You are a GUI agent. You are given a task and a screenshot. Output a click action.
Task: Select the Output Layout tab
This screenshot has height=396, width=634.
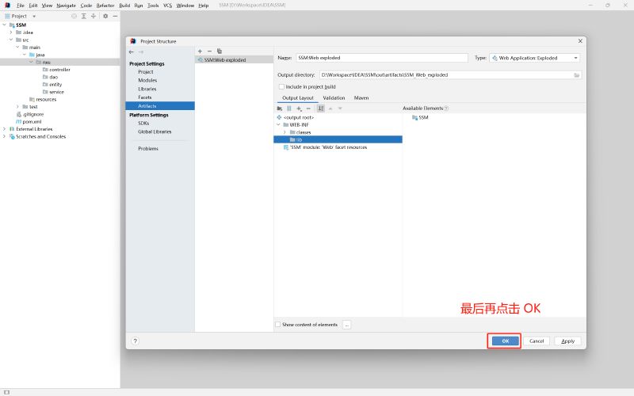pyautogui.click(x=298, y=98)
